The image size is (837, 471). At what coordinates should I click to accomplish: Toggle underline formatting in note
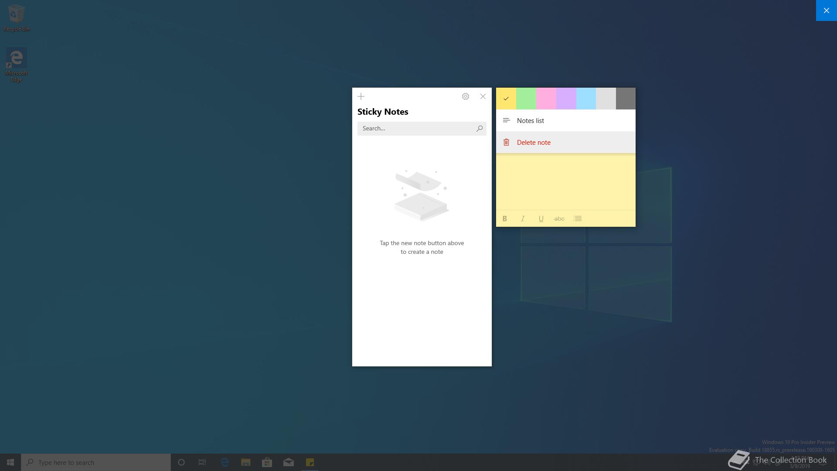click(x=541, y=218)
